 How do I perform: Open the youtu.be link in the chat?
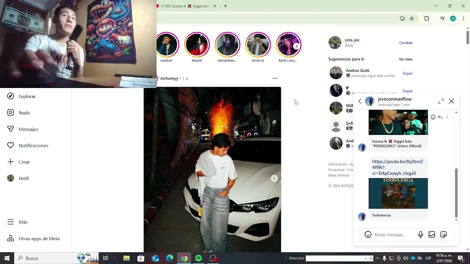tap(397, 168)
